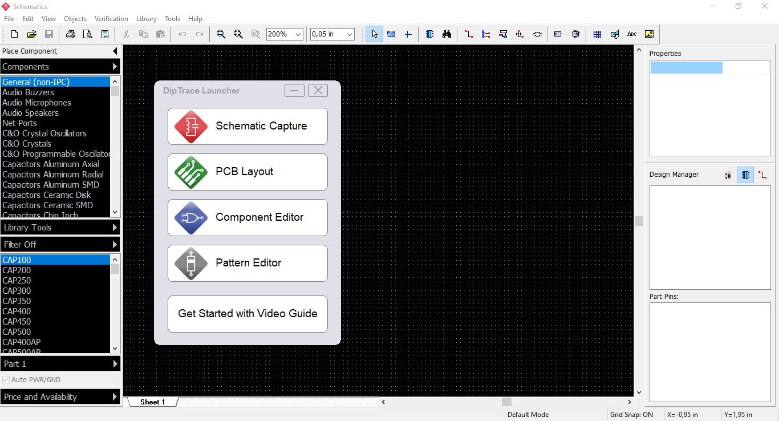This screenshot has height=421, width=779.
Task: Click Get Started with Video Guide
Action: (248, 314)
